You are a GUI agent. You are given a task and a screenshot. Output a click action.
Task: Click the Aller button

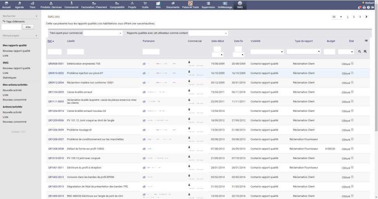28,27
